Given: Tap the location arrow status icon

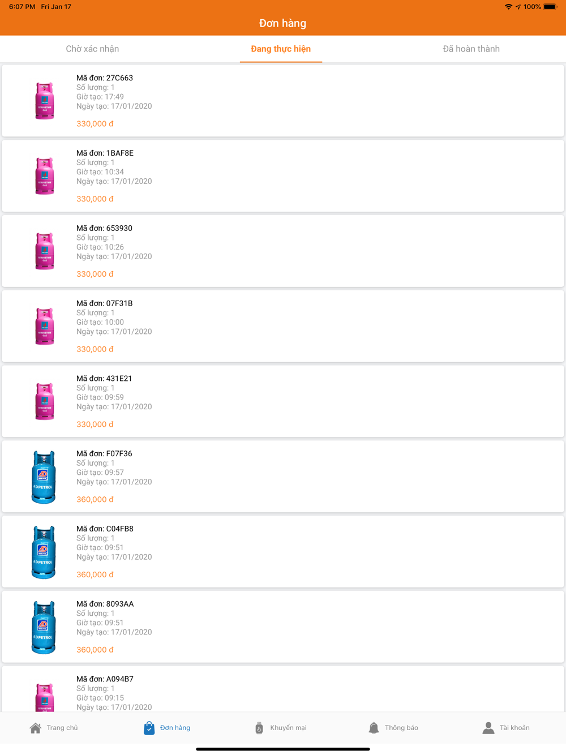Looking at the screenshot, I should [x=518, y=7].
